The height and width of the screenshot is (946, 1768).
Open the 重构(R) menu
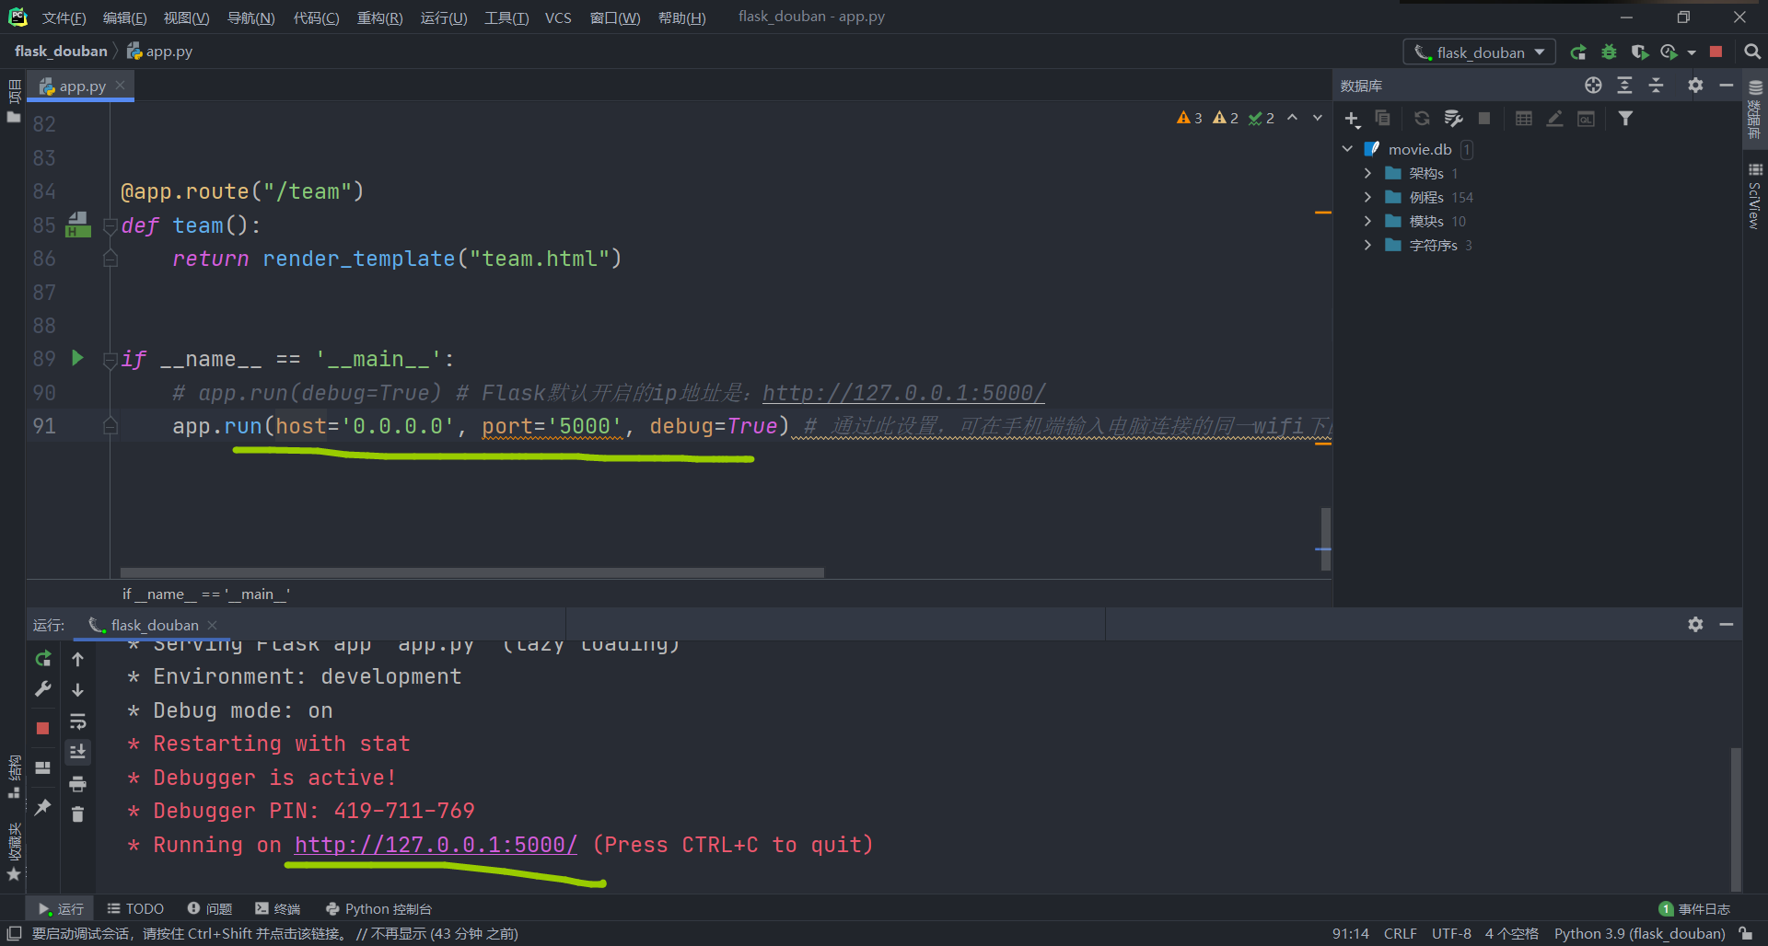tap(379, 17)
